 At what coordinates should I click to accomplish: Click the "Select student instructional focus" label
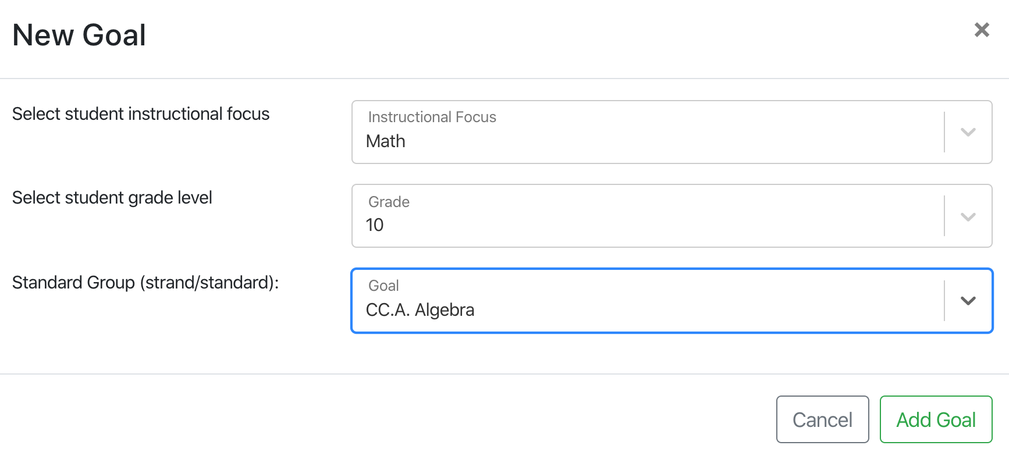[x=141, y=114]
